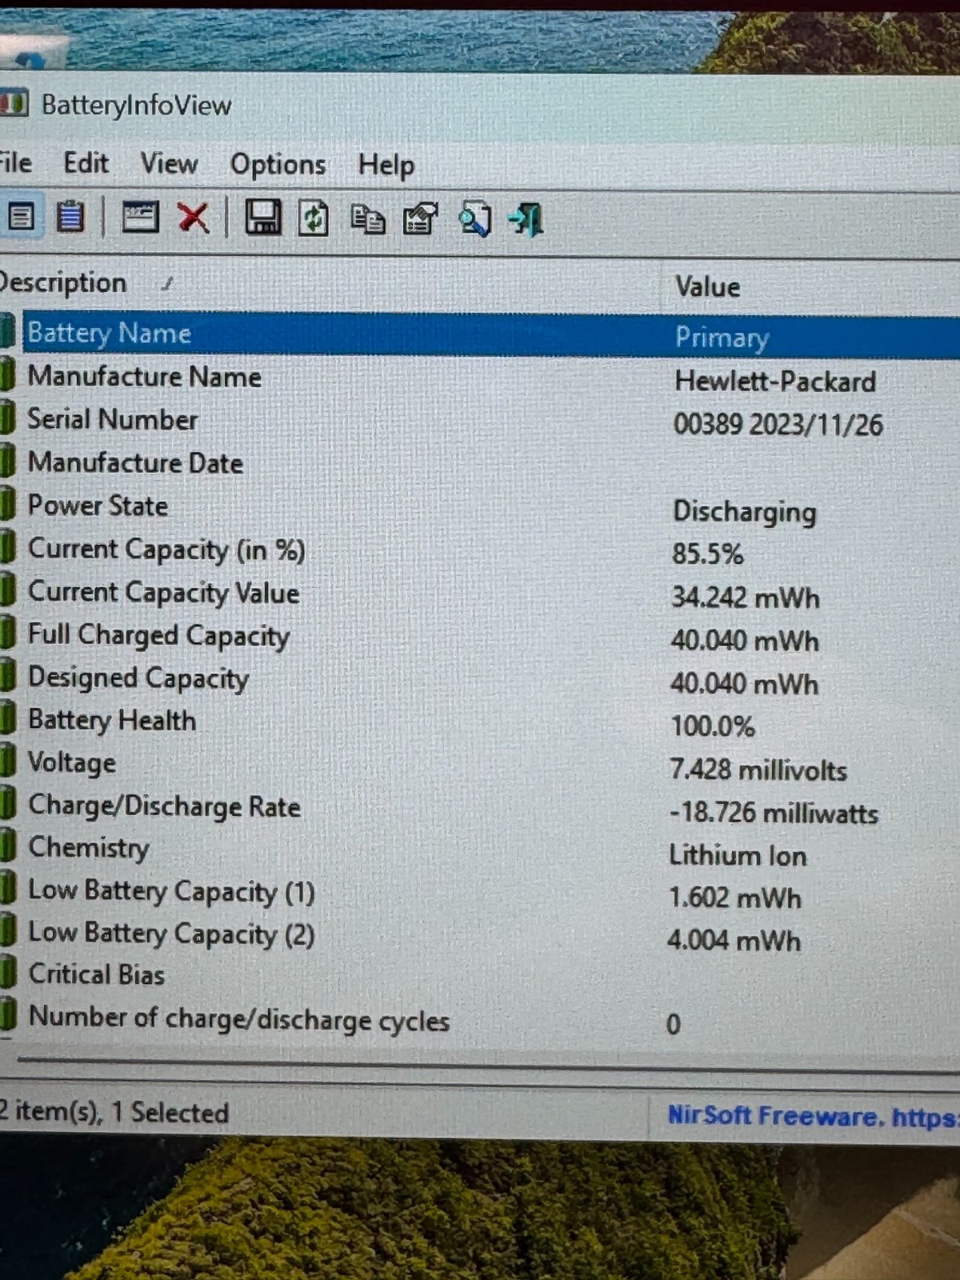The width and height of the screenshot is (960, 1280).
Task: Open the advanced options window icon in toolbar
Action: click(140, 217)
